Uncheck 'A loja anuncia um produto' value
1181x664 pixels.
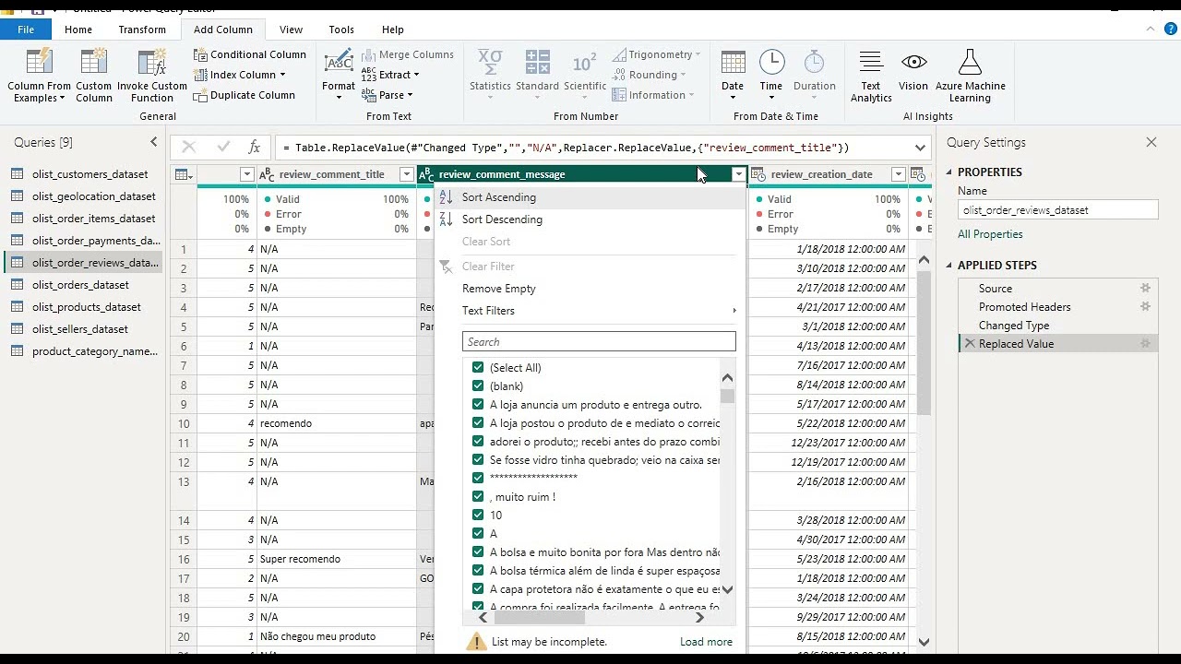pyautogui.click(x=478, y=404)
